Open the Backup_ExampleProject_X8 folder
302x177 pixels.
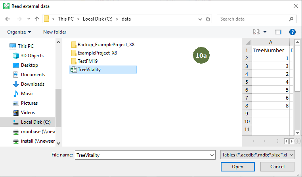(x=105, y=45)
